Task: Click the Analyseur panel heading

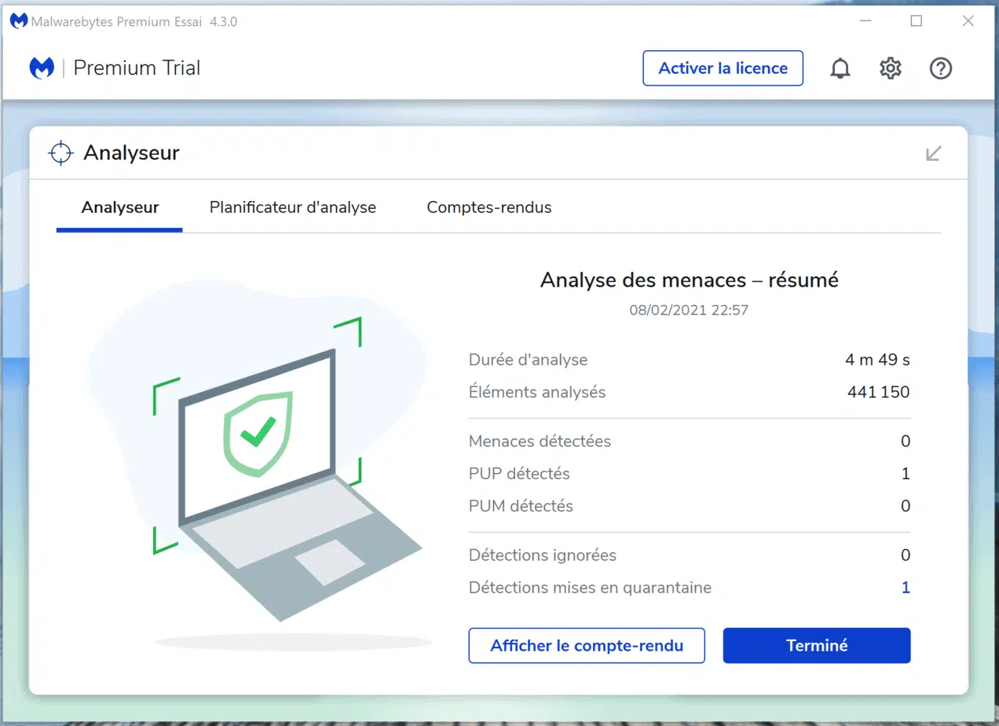Action: 131,152
